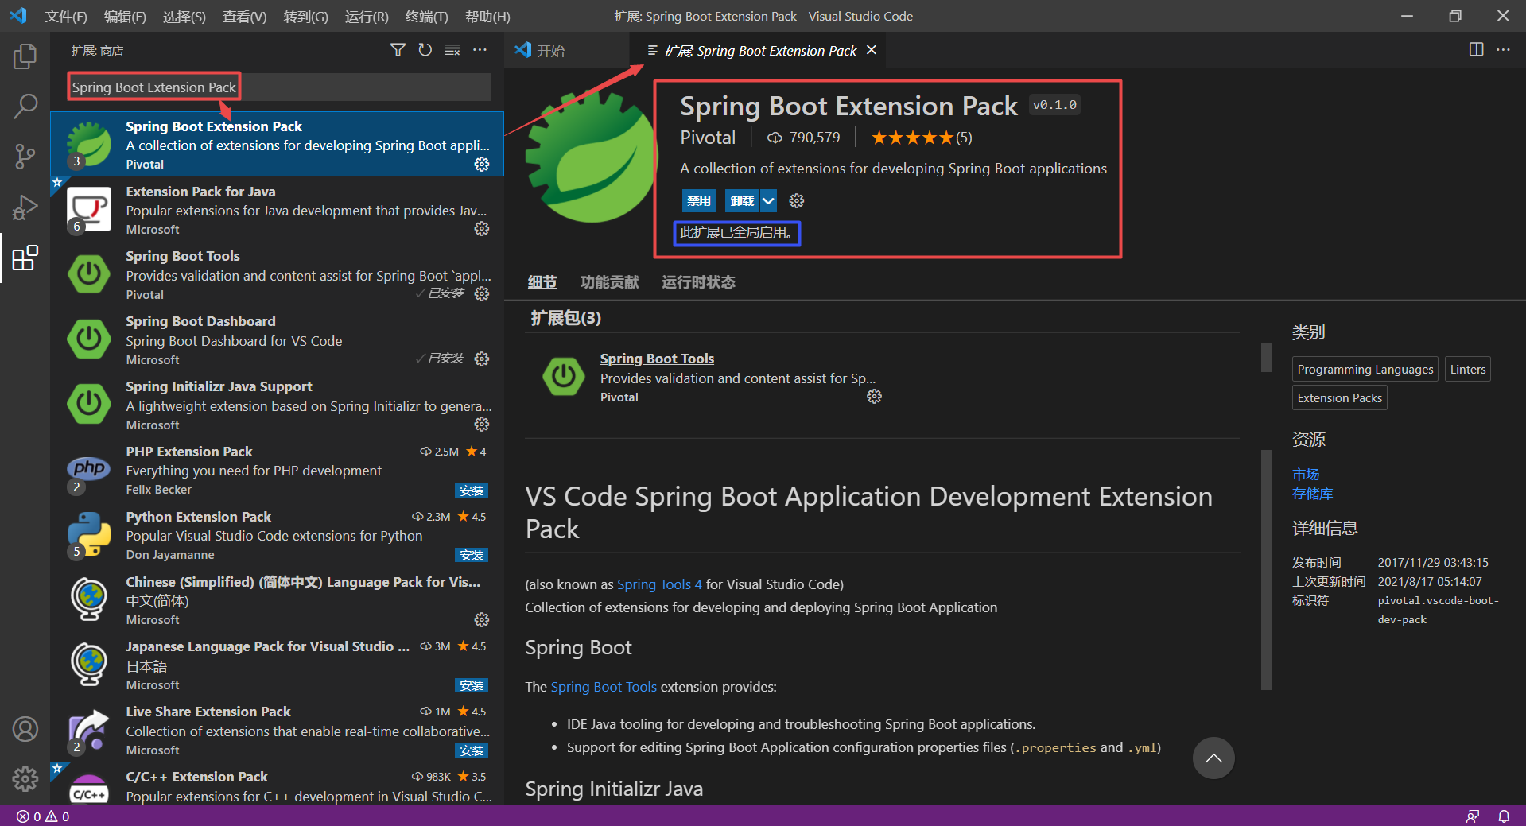Viewport: 1526px width, 826px height.
Task: Open the 市场 marketplace link
Action: tap(1306, 475)
